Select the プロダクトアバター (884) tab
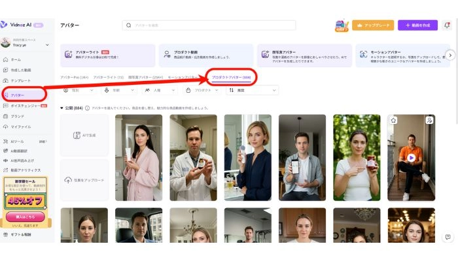This screenshot has height=261, width=458. click(x=231, y=78)
